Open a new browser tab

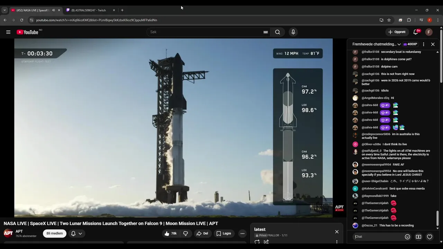[122, 10]
